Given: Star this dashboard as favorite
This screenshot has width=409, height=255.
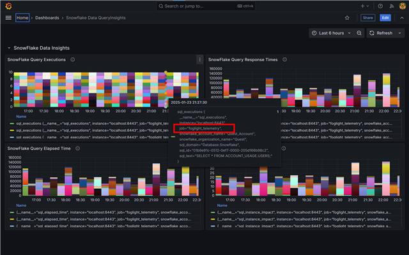Looking at the screenshot, I should 347,18.
